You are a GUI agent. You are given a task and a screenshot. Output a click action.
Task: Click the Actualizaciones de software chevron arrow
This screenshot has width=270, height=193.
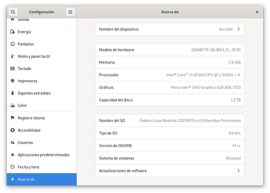click(x=238, y=171)
